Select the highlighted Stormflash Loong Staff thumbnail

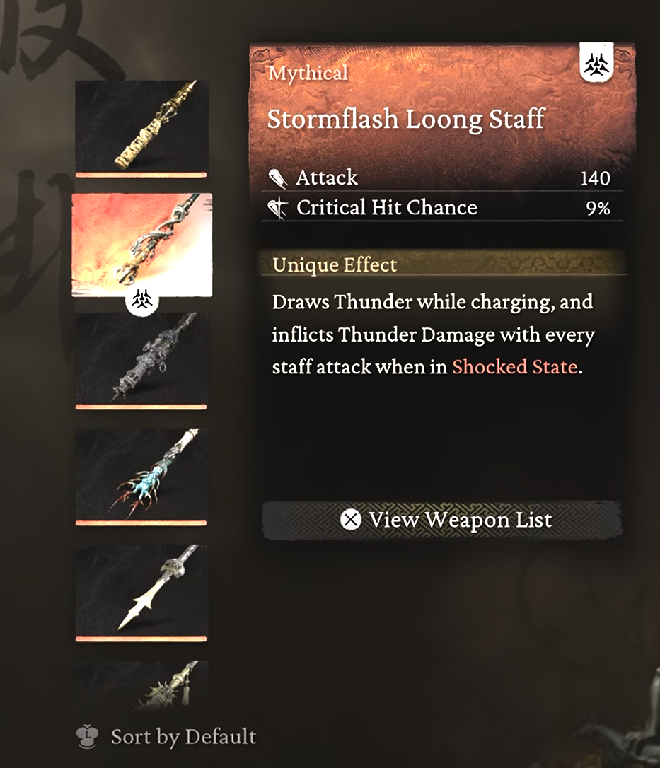pyautogui.click(x=142, y=245)
